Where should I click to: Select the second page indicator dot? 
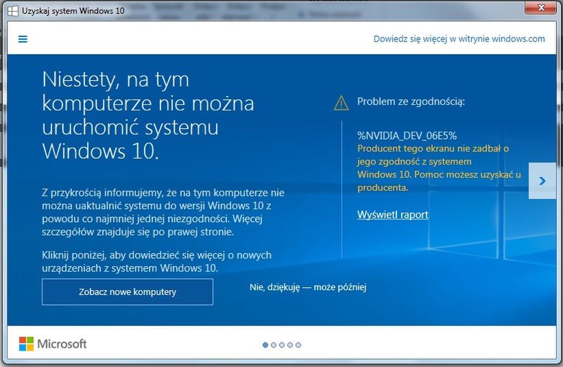pyautogui.click(x=274, y=345)
